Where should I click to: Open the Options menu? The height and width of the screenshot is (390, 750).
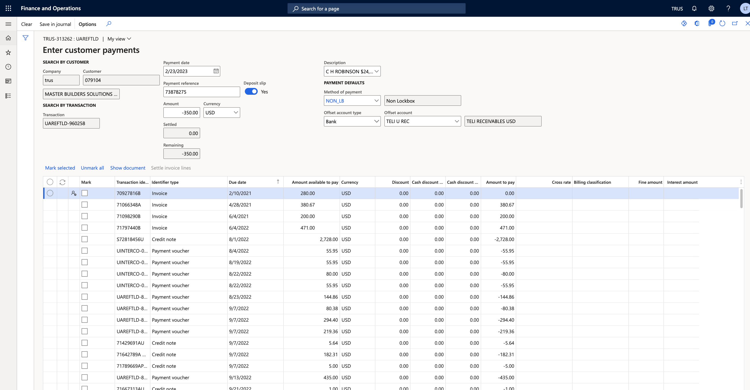pos(87,24)
